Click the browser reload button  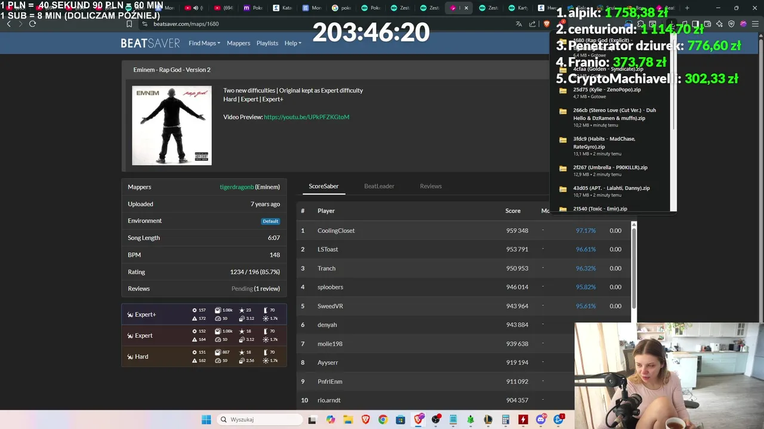(32, 24)
